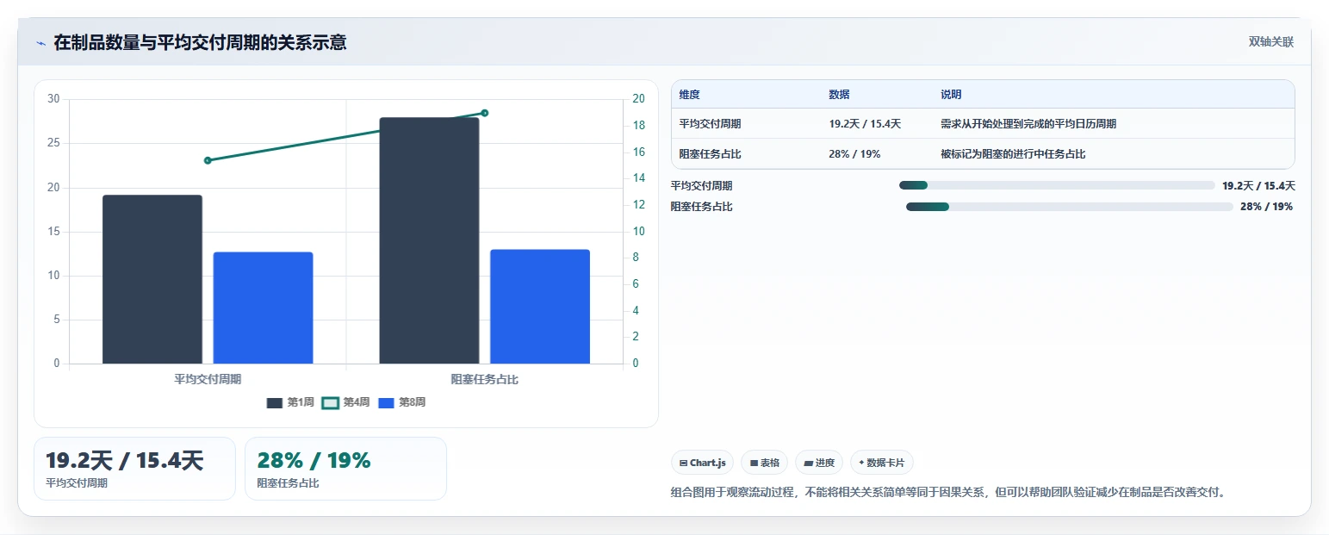
Task: Select the 数据卡片 chip
Action: [882, 463]
